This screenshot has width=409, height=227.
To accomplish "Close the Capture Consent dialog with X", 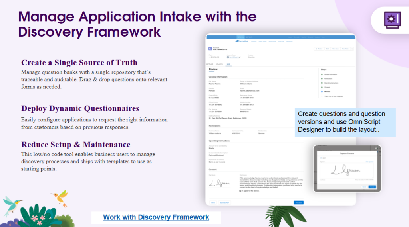I will tap(375, 148).
